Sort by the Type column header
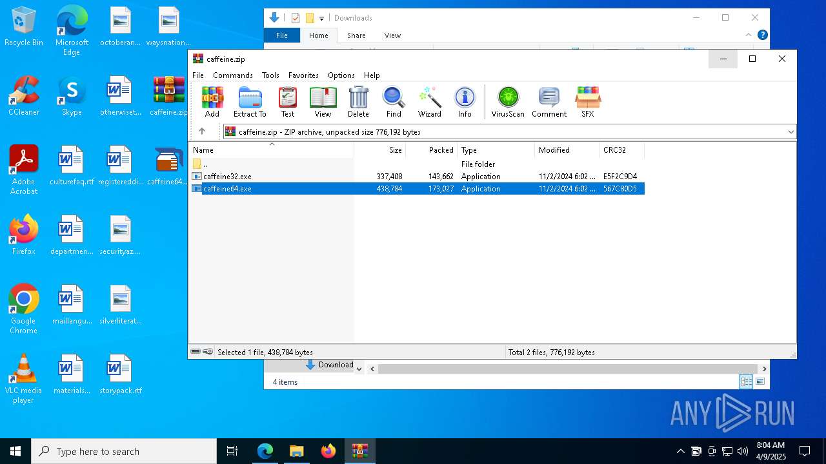826x464 pixels. coord(496,150)
